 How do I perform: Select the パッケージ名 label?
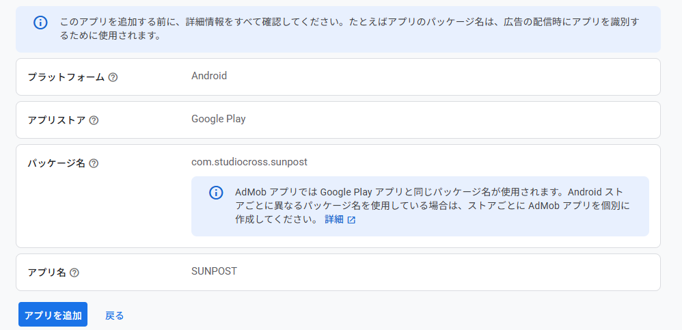pyautogui.click(x=57, y=163)
